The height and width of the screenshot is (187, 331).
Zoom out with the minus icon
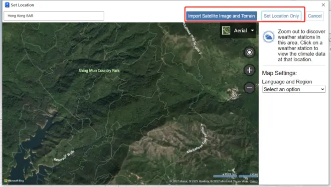[x=249, y=88]
